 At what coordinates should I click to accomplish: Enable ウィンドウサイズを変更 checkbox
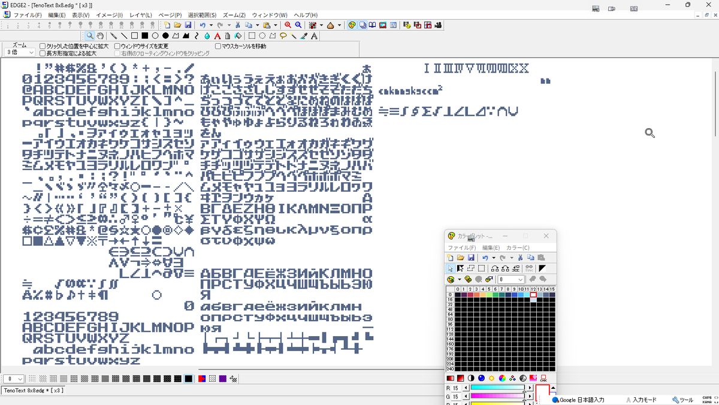pyautogui.click(x=117, y=46)
